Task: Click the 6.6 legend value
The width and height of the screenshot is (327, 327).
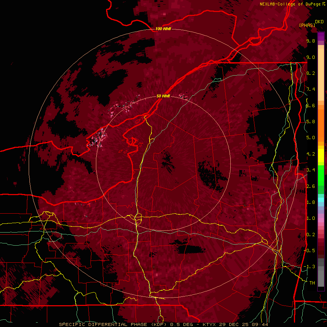Action: point(311,105)
